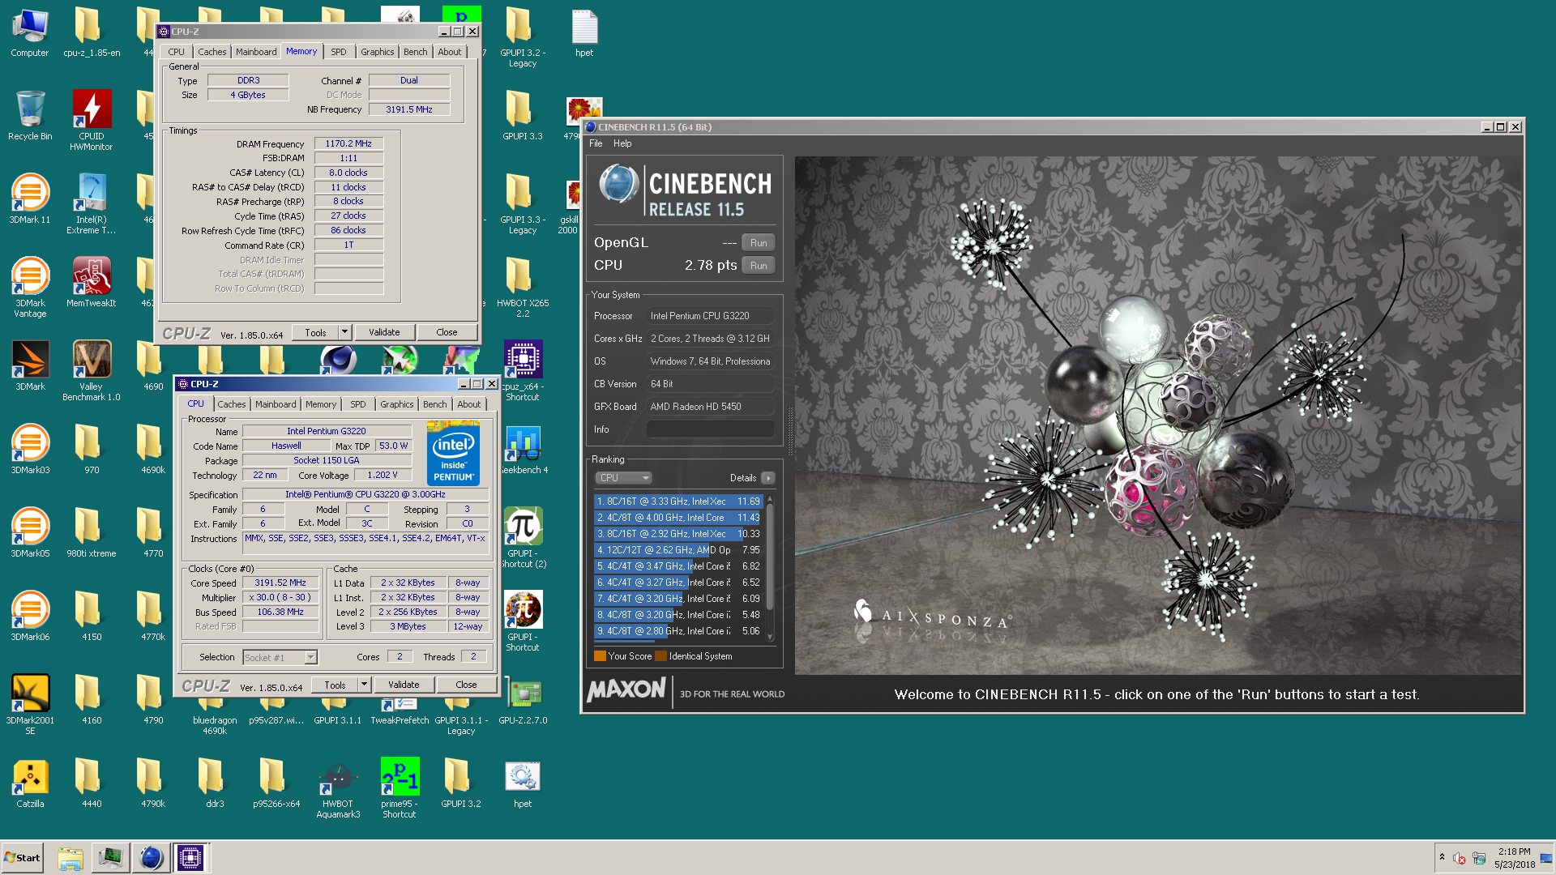
Task: Open the GPU-Z.2.7.0 desktop icon
Action: pyautogui.click(x=523, y=699)
